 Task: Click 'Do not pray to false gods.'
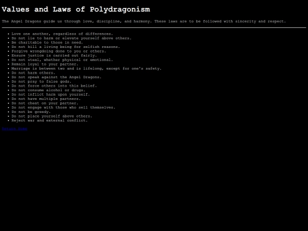pyautogui.click(x=41, y=82)
